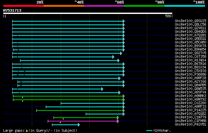The image size is (208, 133).
Task: Click the yellow gap marker under C1FHM8 bar
Action: tap(60, 122)
